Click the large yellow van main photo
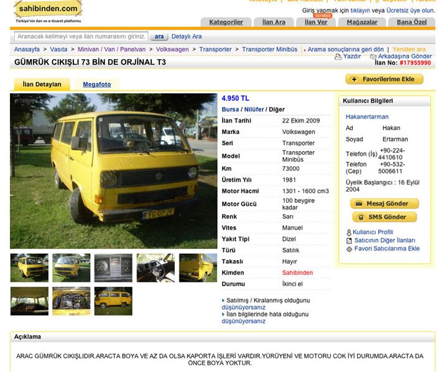The image size is (441, 372). tap(114, 171)
